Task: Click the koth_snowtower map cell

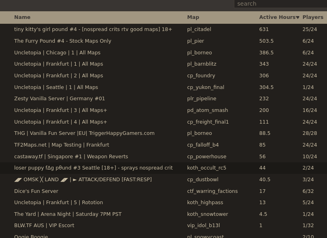Action: 207,214
